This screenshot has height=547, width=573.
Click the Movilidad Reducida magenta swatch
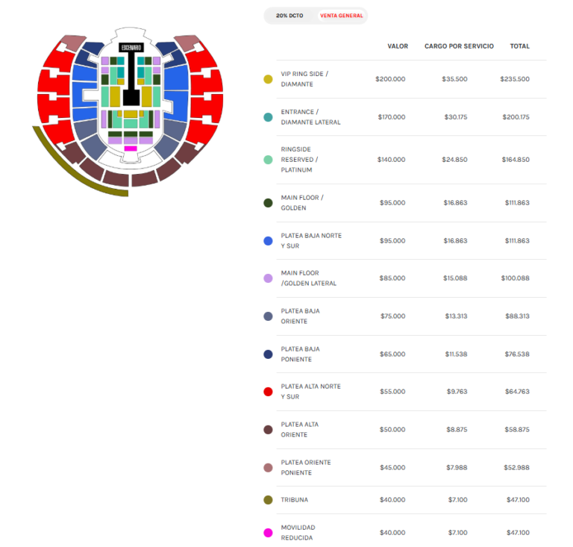point(268,533)
